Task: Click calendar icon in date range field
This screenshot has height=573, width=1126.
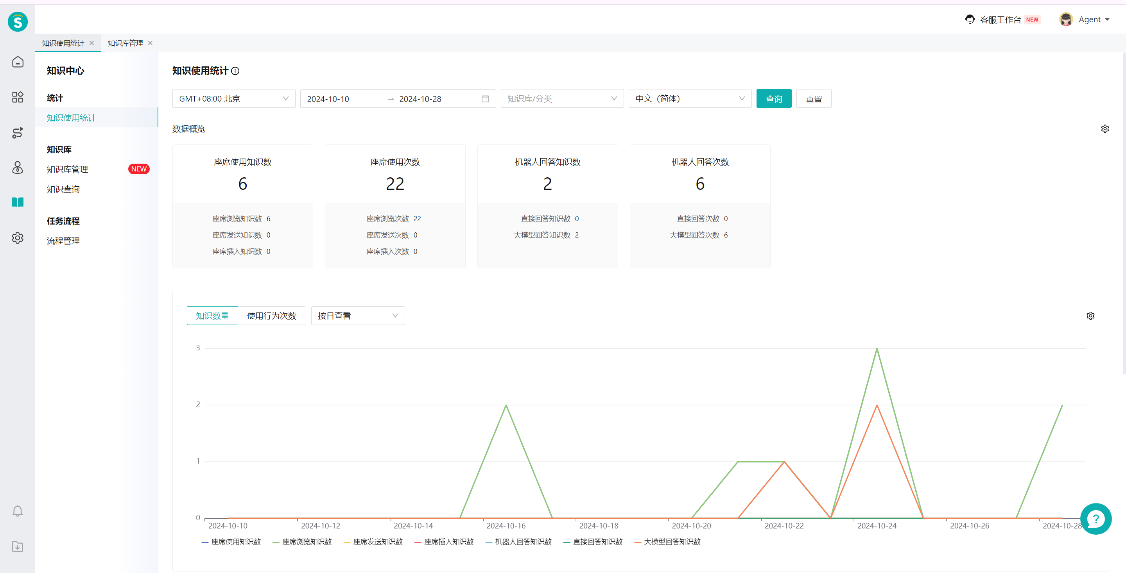Action: (485, 99)
